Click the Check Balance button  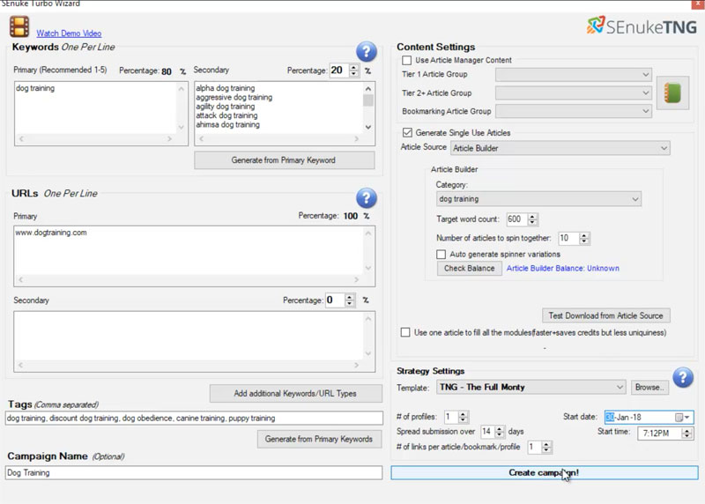(x=470, y=268)
